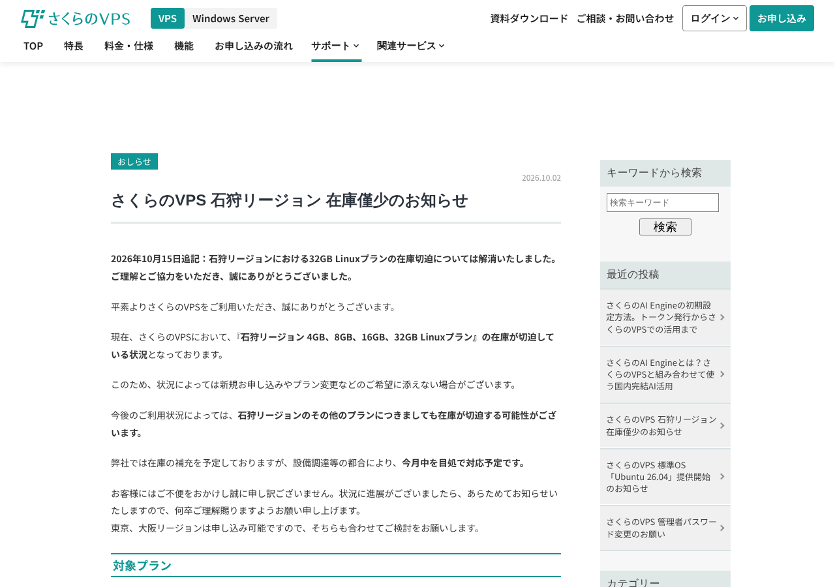This screenshot has width=835, height=587.
Task: Expand the ログイン dropdown
Action: pyautogui.click(x=714, y=18)
